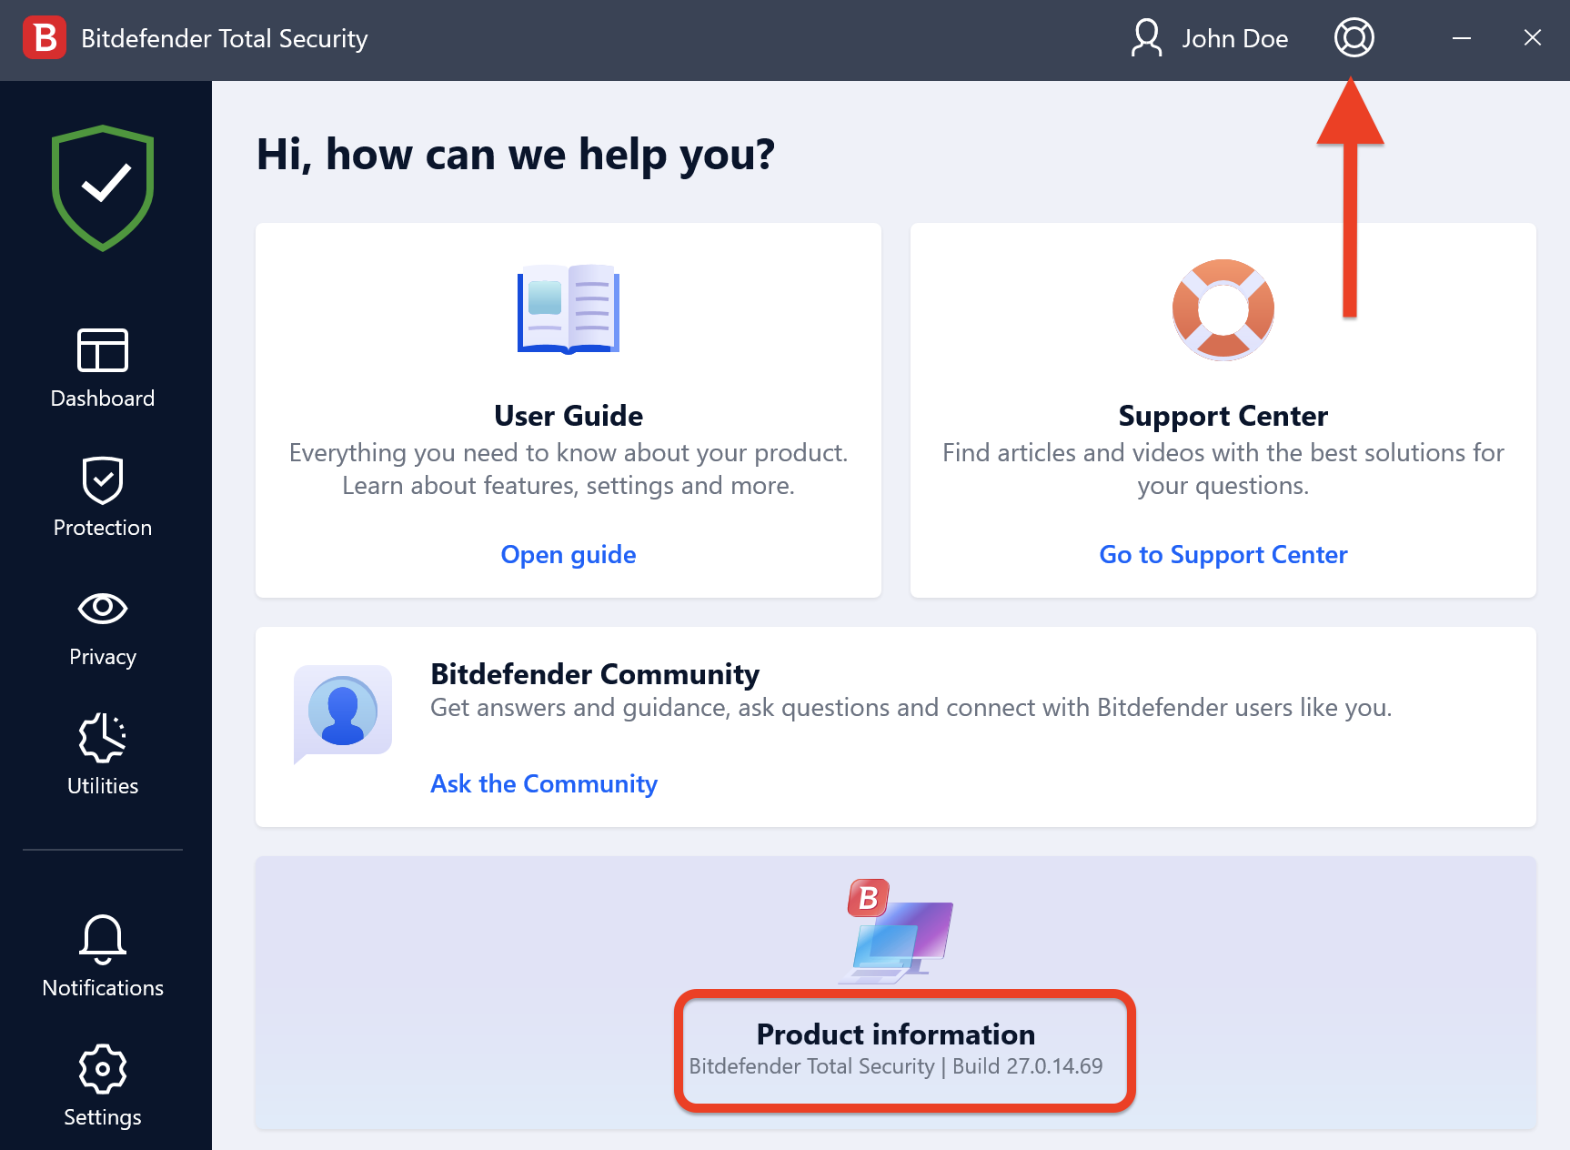The width and height of the screenshot is (1570, 1150).
Task: Select the Utilities sidebar item
Action: pyautogui.click(x=103, y=755)
